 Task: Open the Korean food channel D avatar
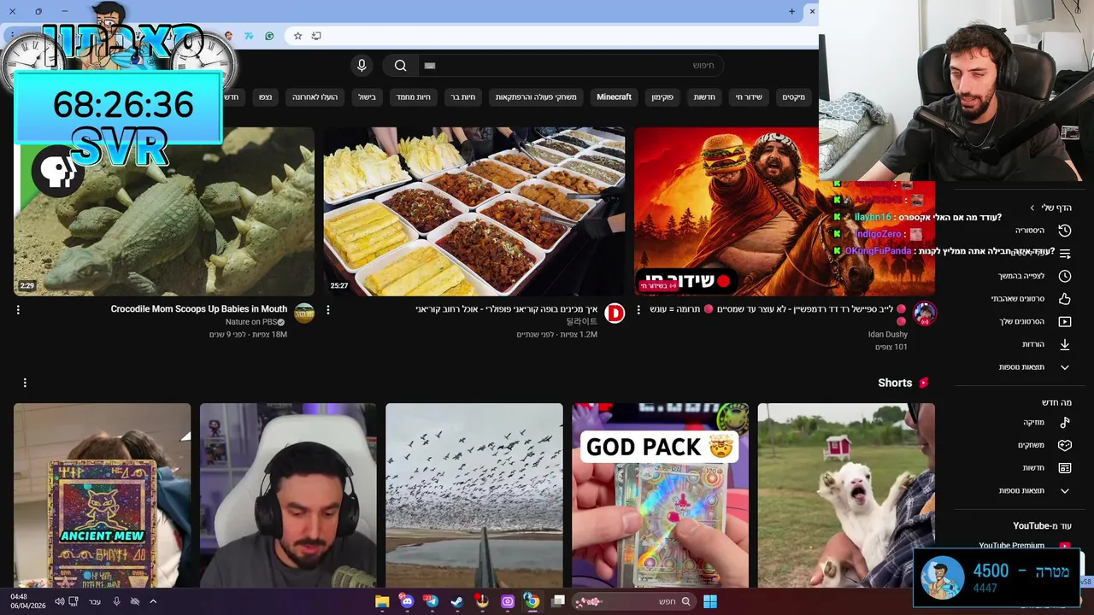[x=615, y=313]
